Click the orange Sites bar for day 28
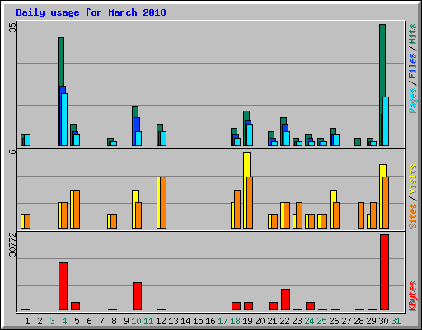 [x=361, y=215]
